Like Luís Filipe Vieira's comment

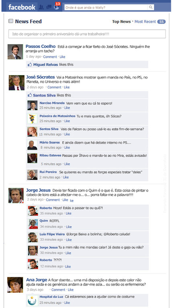69,240
